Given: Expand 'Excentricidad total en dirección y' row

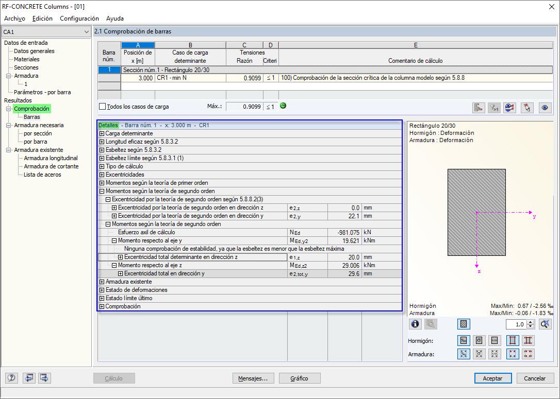Looking at the screenshot, I should click(x=120, y=274).
